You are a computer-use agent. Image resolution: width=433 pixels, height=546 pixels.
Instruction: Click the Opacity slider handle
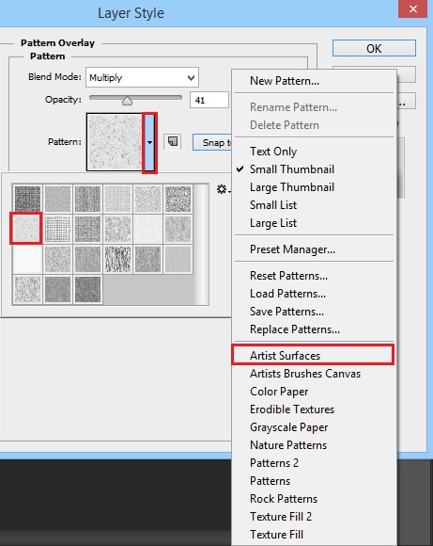[x=127, y=101]
